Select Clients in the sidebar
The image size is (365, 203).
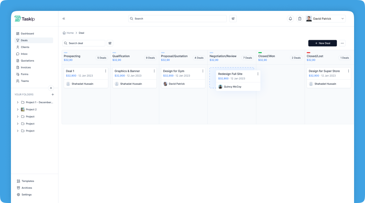[24, 47]
